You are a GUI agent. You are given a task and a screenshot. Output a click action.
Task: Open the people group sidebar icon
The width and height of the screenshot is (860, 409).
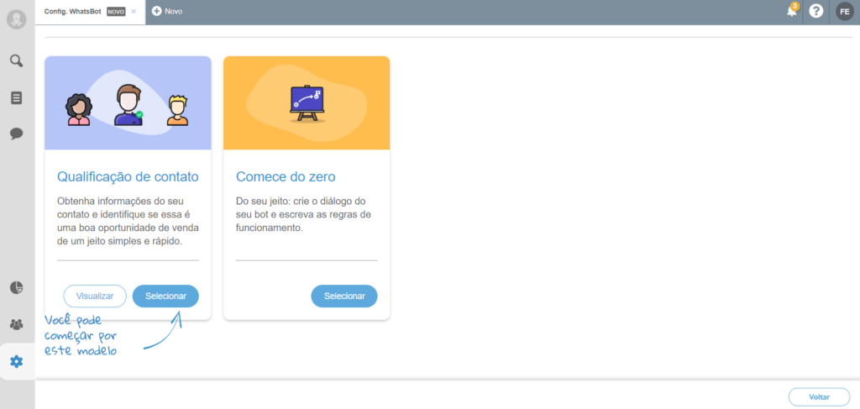[17, 324]
